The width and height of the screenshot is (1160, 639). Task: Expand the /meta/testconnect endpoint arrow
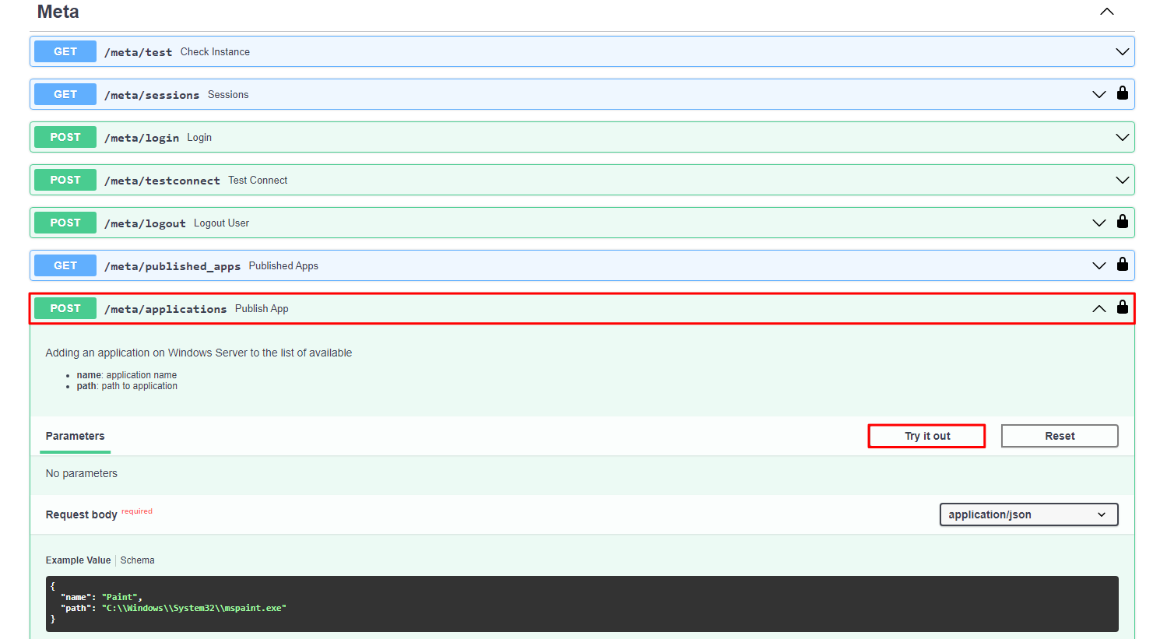(x=1122, y=181)
